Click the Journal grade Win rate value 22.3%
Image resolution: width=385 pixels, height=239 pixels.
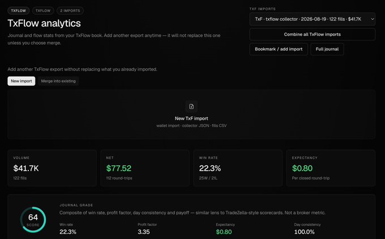point(68,232)
